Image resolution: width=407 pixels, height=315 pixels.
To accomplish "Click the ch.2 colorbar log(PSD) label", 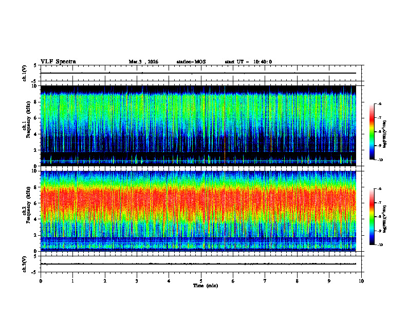I will click(385, 219).
